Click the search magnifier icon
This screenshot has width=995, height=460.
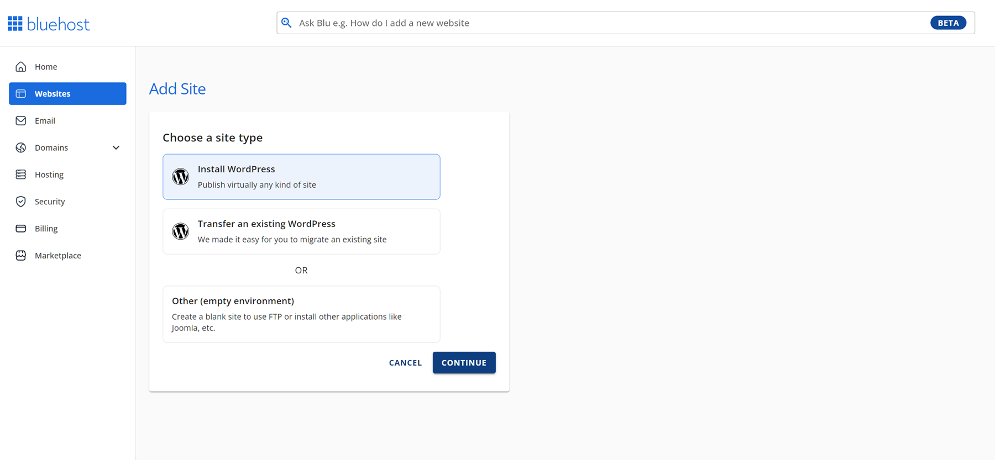click(x=286, y=23)
